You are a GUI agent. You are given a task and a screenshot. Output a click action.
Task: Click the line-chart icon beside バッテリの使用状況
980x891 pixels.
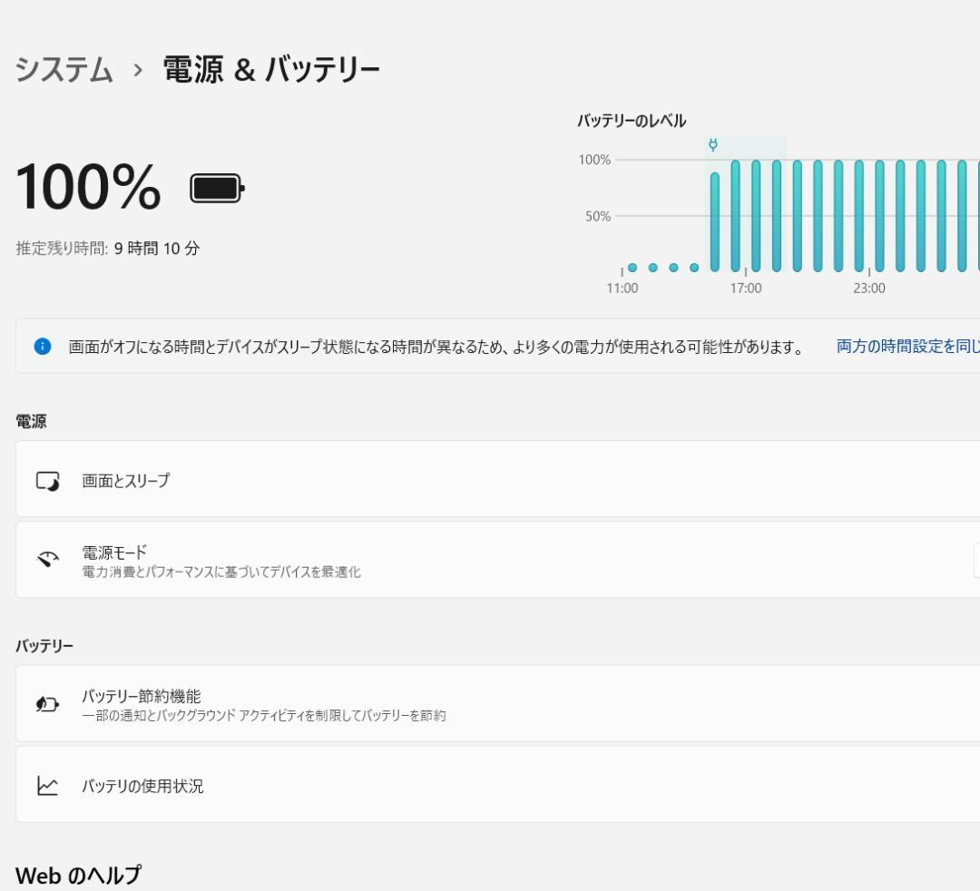pyautogui.click(x=47, y=786)
